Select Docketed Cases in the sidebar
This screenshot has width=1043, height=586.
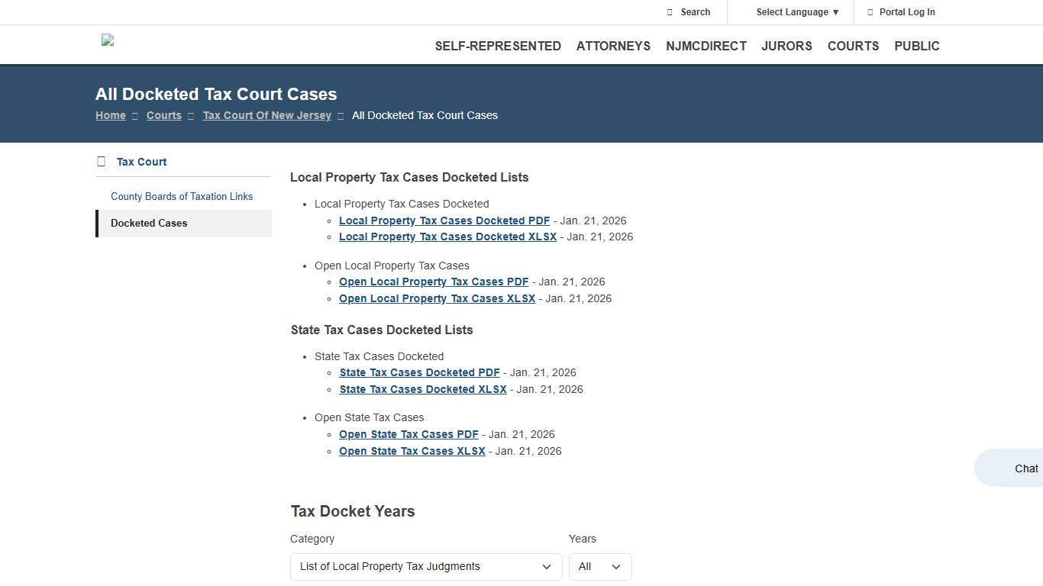149,223
